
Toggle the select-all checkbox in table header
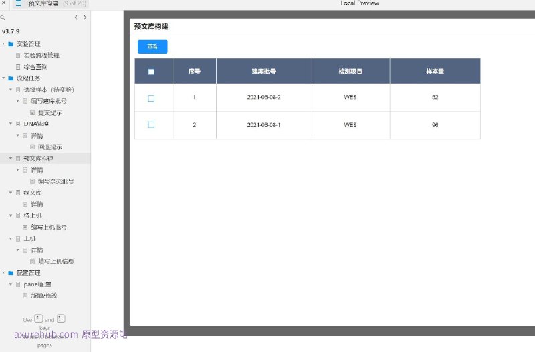(x=151, y=72)
